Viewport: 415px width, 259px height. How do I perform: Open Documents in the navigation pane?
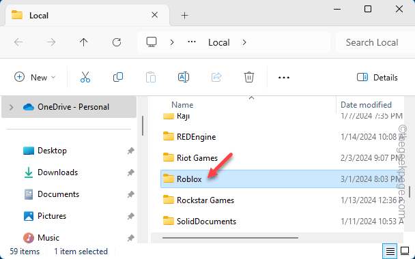coord(58,194)
